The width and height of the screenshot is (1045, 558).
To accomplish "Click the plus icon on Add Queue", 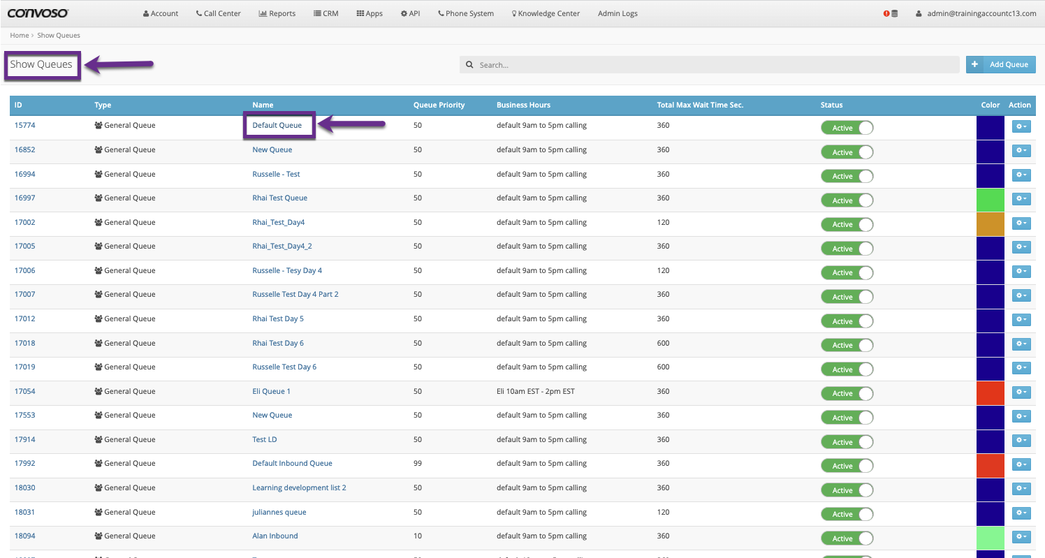I will [974, 64].
